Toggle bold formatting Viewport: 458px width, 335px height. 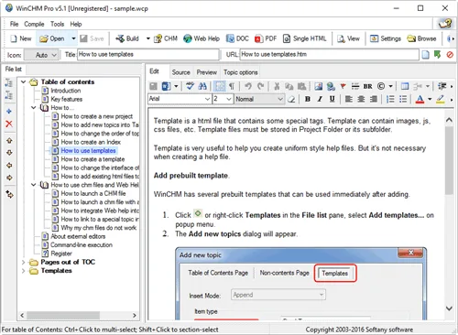(x=308, y=99)
